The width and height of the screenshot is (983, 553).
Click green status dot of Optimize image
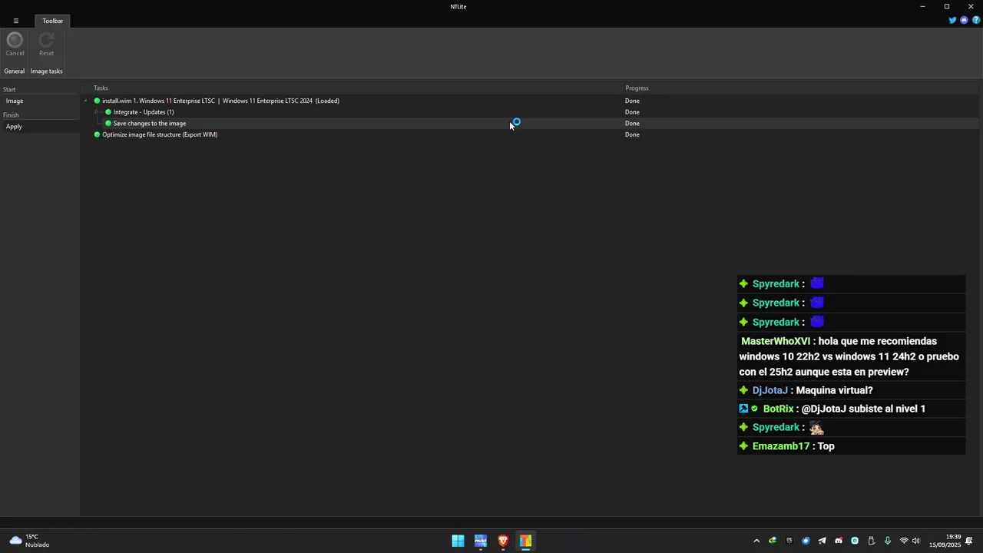[97, 134]
